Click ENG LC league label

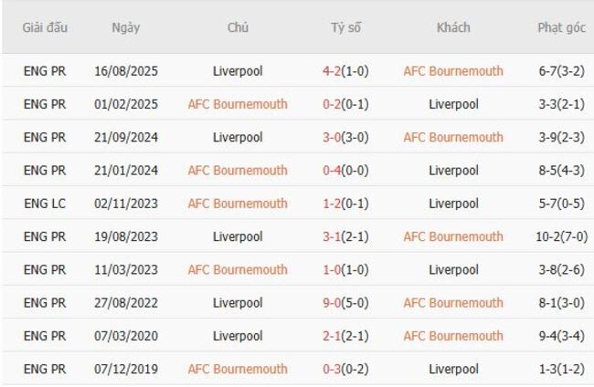(45, 204)
